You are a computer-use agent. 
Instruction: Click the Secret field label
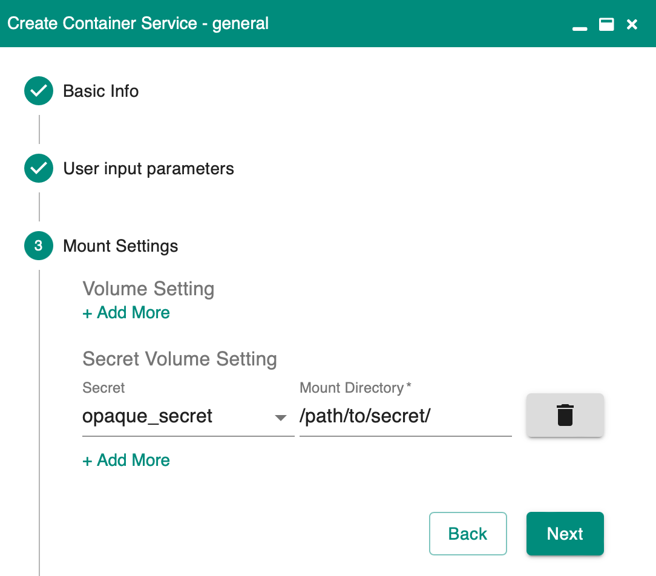point(103,388)
